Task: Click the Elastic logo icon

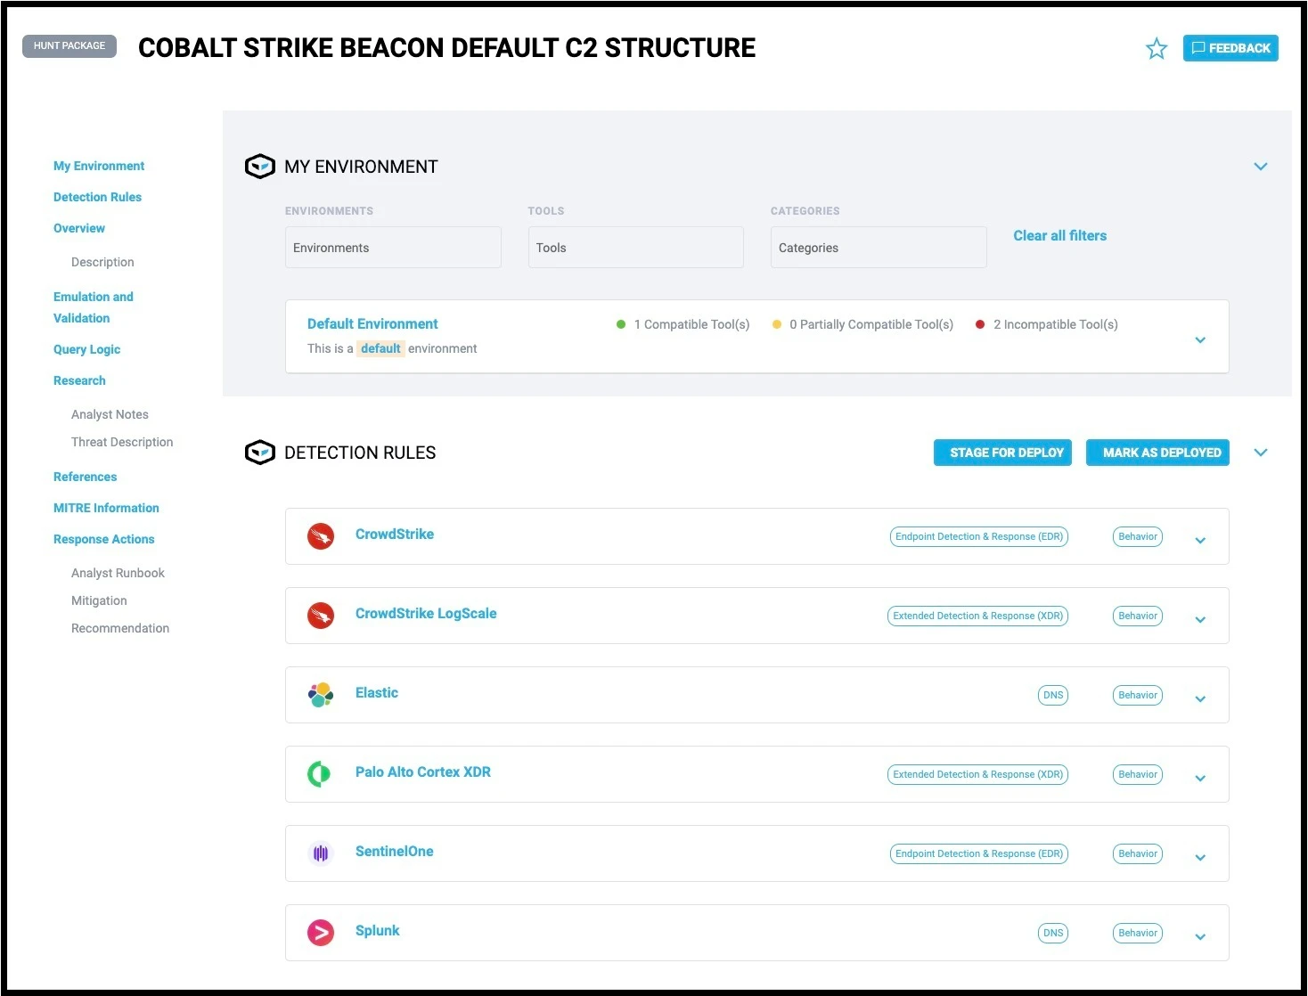Action: click(321, 695)
